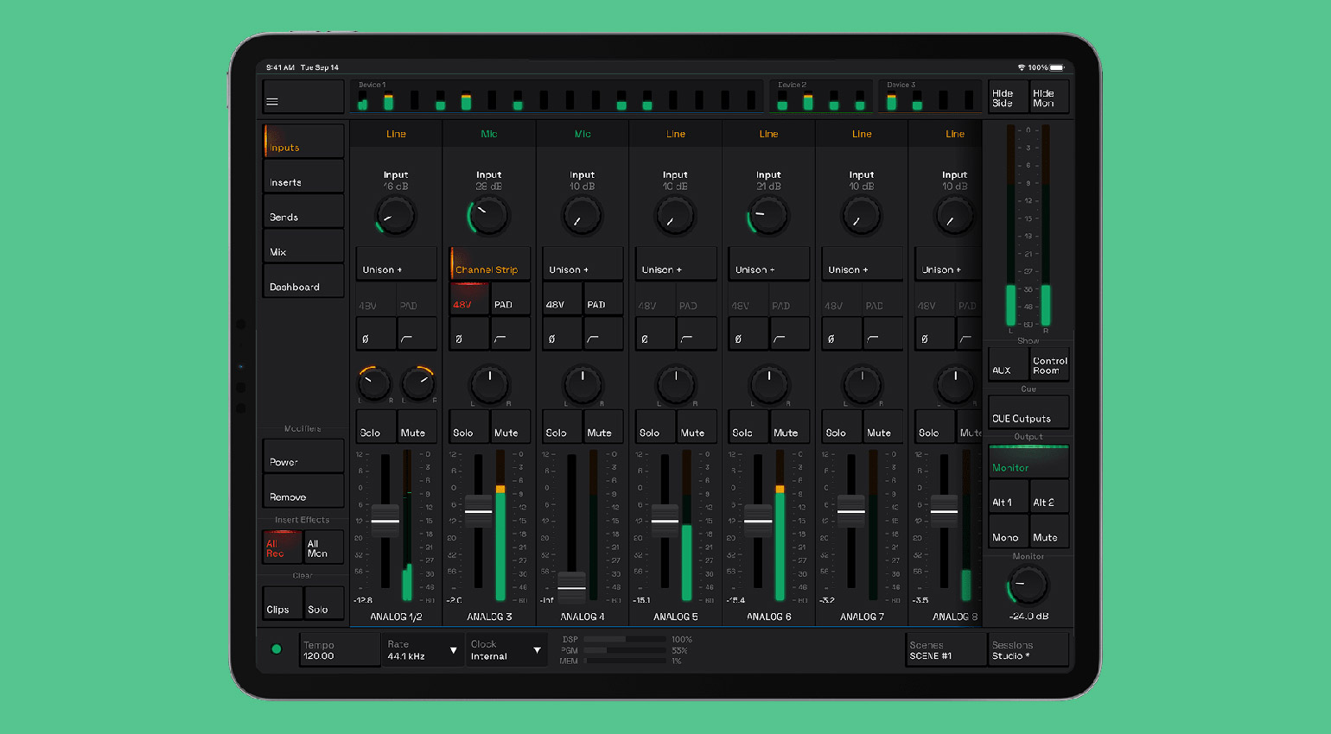The height and width of the screenshot is (734, 1331).
Task: Open the hamburger menu icon
Action: (272, 102)
